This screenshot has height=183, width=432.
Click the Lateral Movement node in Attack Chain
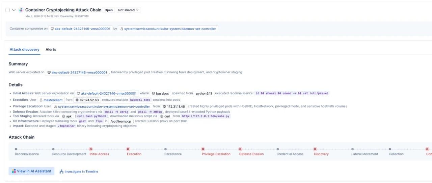[352, 149]
